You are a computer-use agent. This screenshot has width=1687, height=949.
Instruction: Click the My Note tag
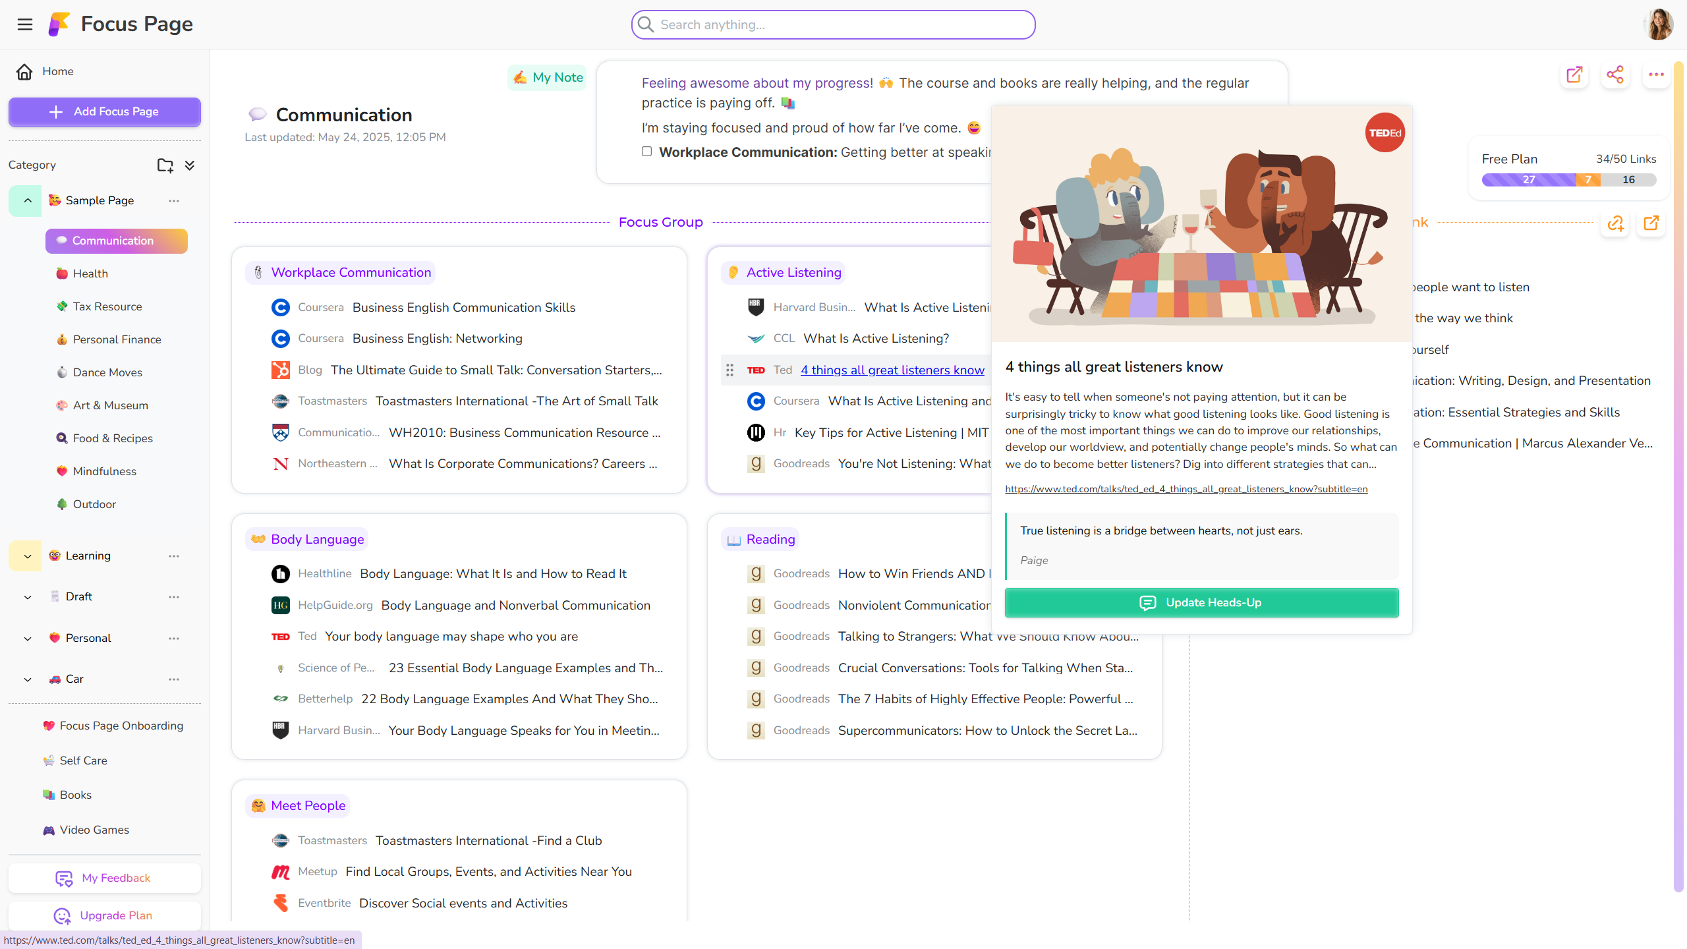(x=548, y=78)
